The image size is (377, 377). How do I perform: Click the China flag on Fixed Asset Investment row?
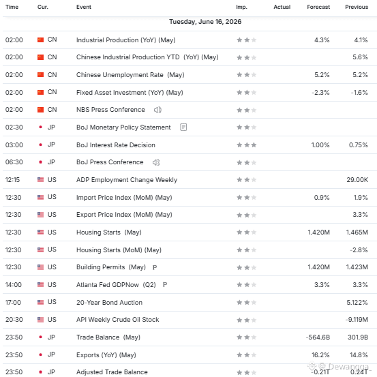[x=41, y=92]
